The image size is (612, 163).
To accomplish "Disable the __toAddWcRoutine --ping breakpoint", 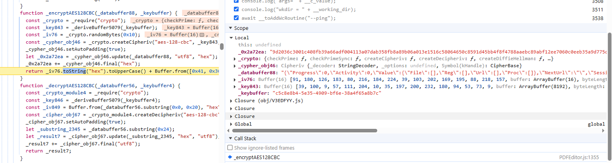I will coord(236,18).
